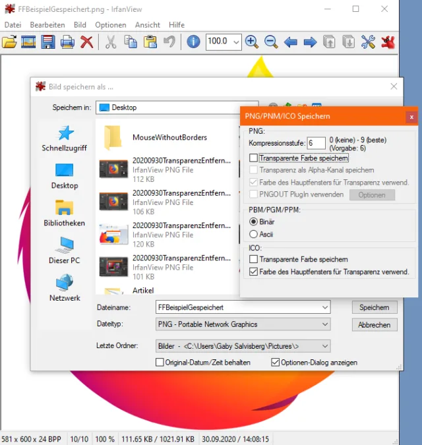Open the Dateityp PNG dropdown
This screenshot has height=445, width=422.
tap(243, 324)
